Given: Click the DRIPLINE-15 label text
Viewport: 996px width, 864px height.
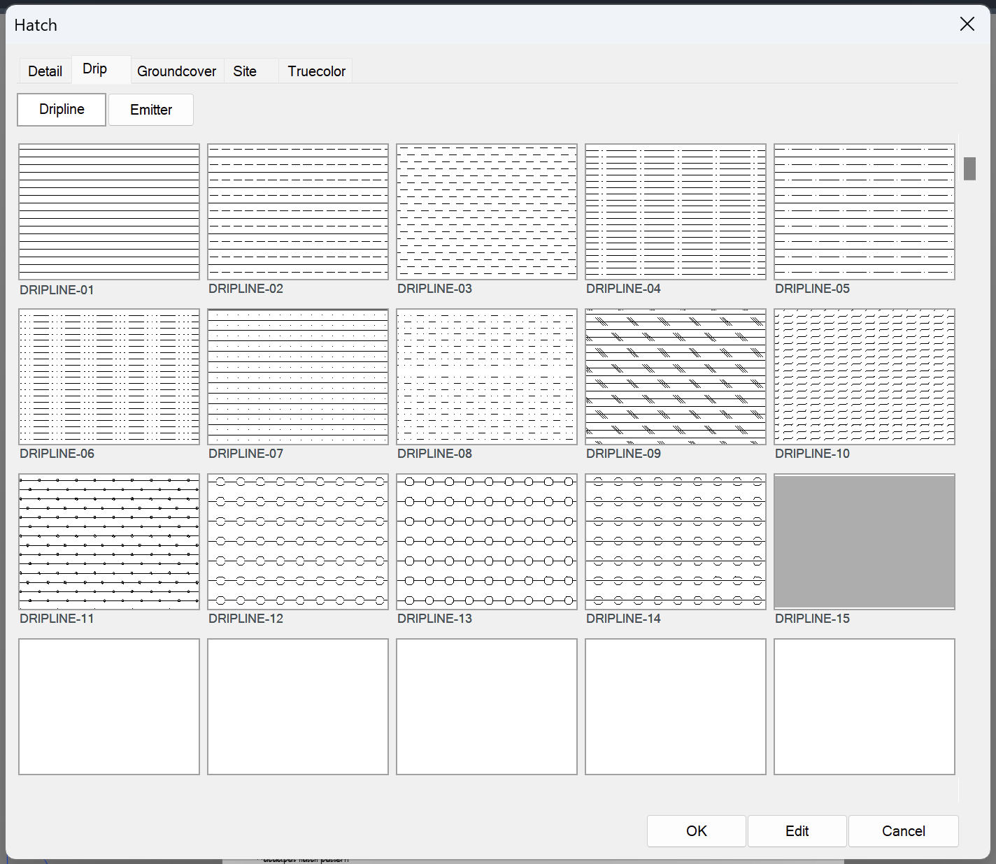Looking at the screenshot, I should (x=812, y=619).
